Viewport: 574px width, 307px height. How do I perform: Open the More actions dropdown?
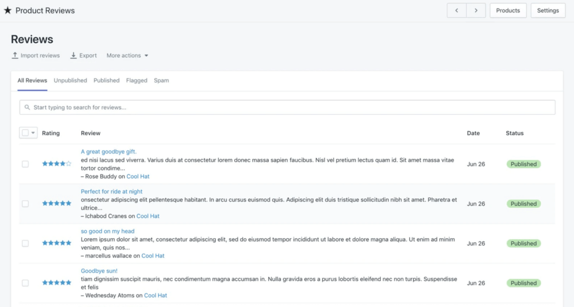[127, 55]
